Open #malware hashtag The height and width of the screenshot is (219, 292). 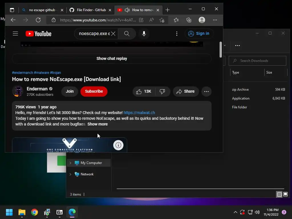pyautogui.click(x=42, y=73)
